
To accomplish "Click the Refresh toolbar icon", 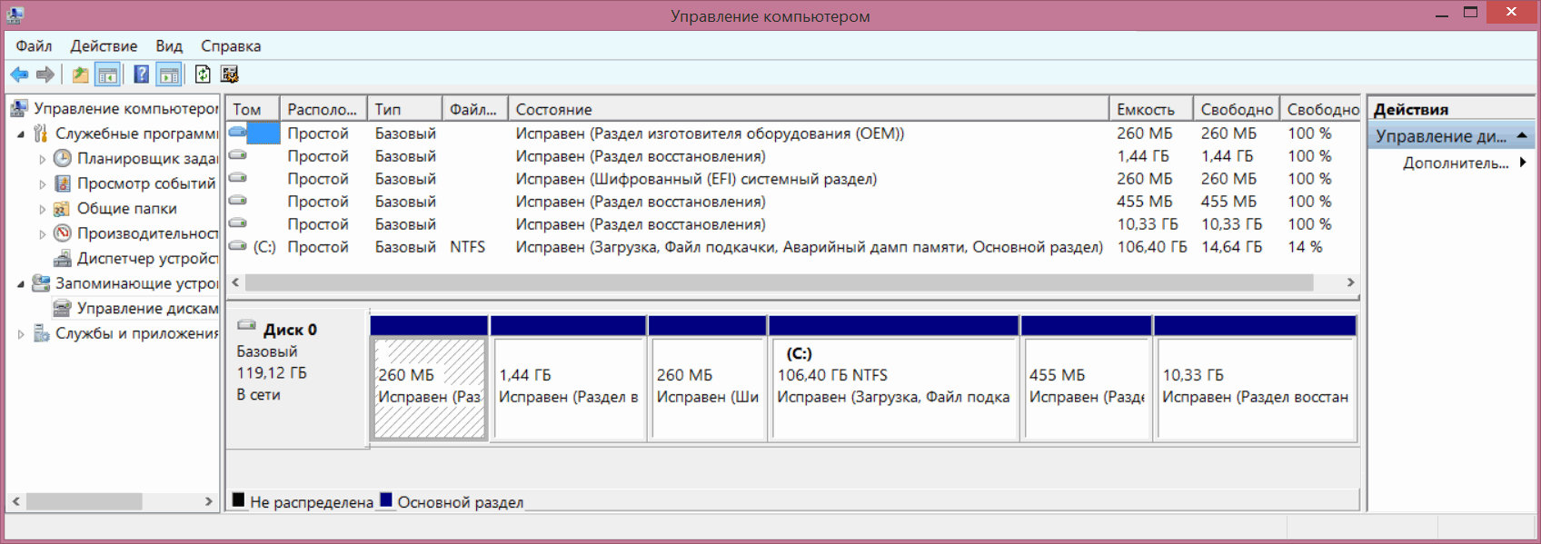I will pos(203,74).
